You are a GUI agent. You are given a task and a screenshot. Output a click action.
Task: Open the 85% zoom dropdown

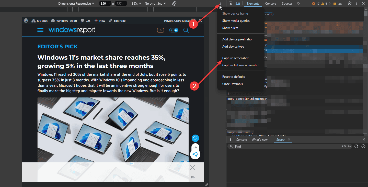(x=136, y=4)
